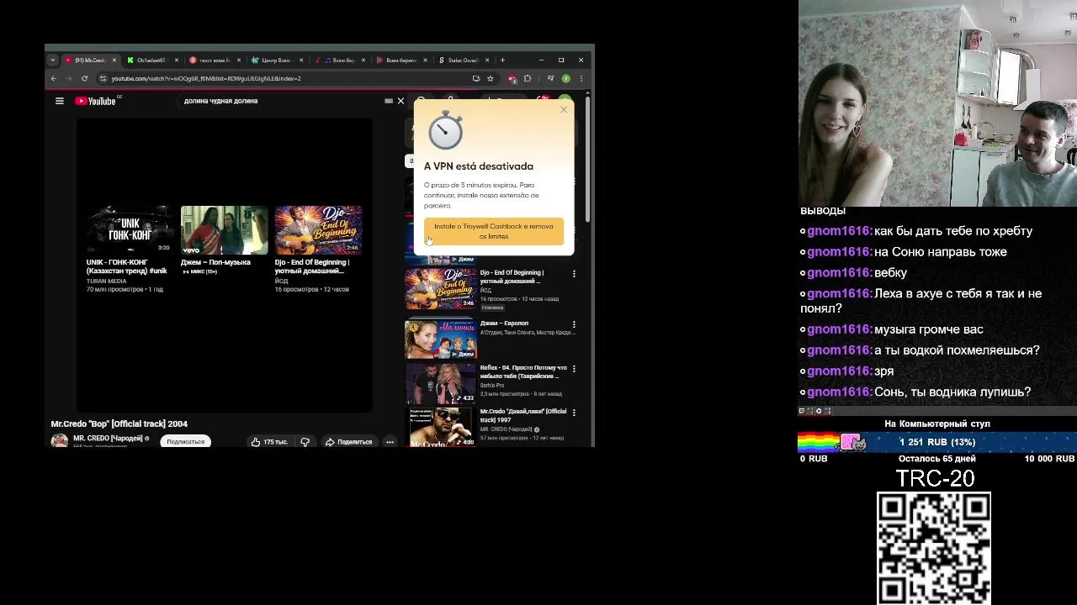Open the Chrome three-dot menu

pos(581,78)
